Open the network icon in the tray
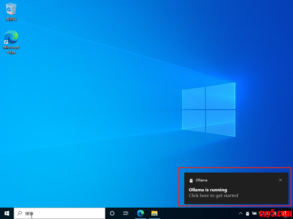293x219 pixels. coord(261,213)
